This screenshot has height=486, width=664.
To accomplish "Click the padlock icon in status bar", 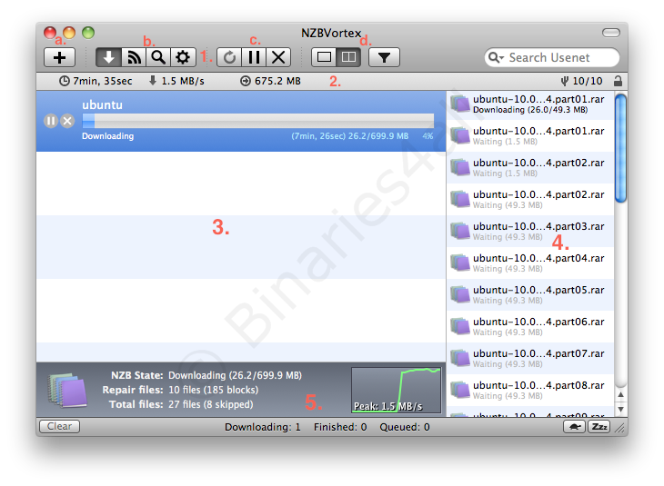I will (618, 81).
